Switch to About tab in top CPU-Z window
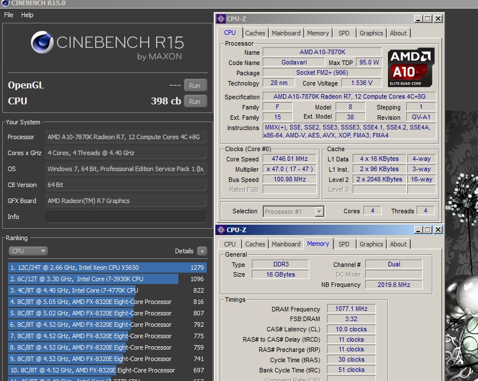Viewport: 478px width, 381px height. click(398, 33)
